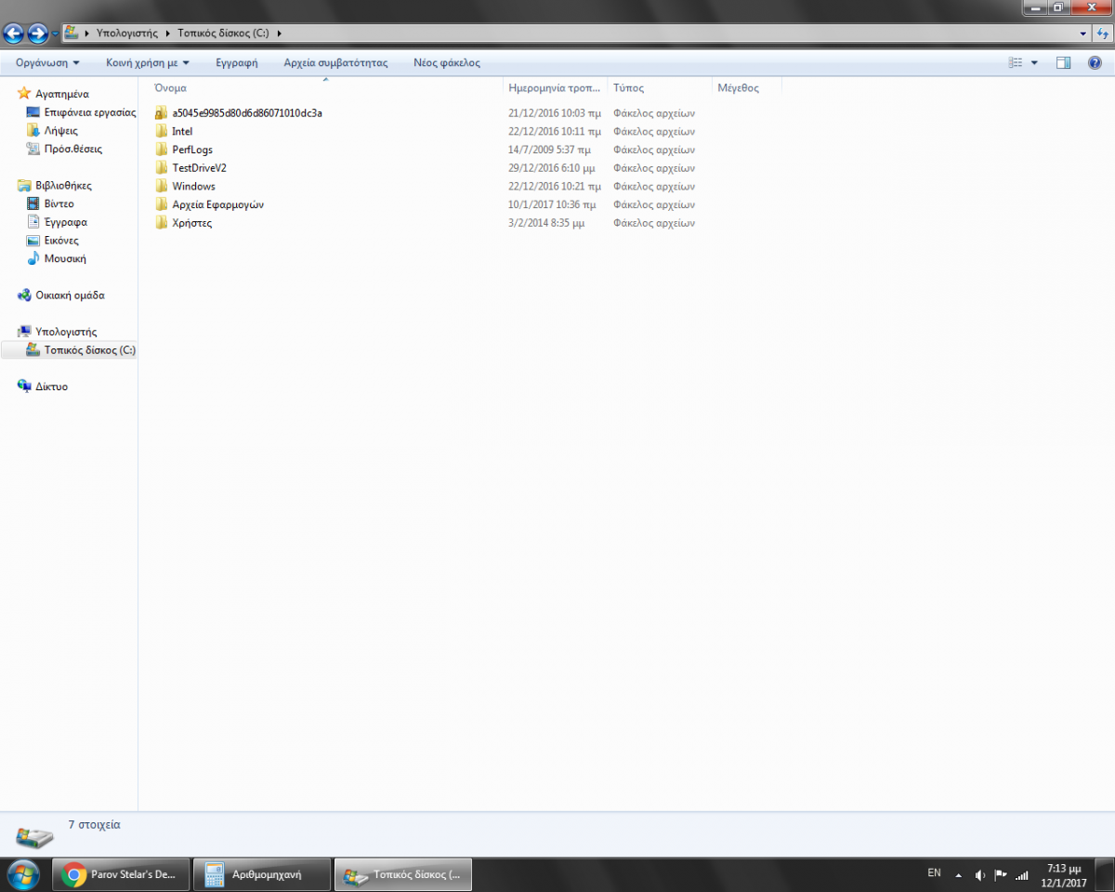Open the Μουσική library

[x=65, y=258]
